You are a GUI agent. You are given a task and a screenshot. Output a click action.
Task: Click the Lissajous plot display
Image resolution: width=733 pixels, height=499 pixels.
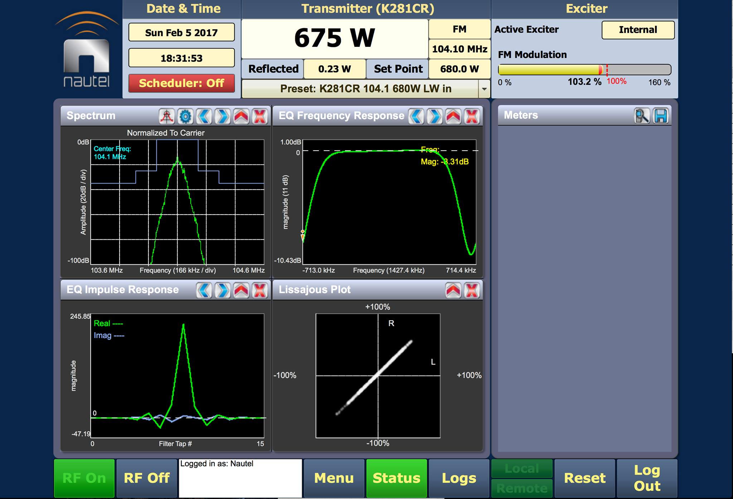378,376
